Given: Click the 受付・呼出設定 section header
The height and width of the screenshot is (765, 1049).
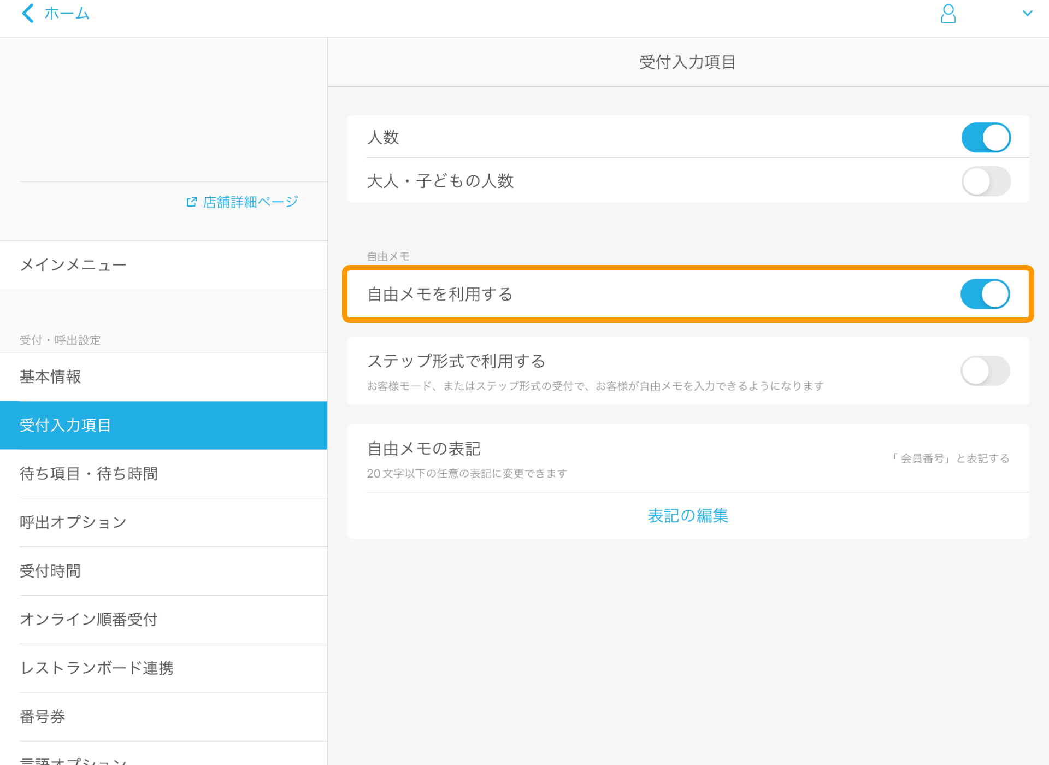Looking at the screenshot, I should point(60,340).
